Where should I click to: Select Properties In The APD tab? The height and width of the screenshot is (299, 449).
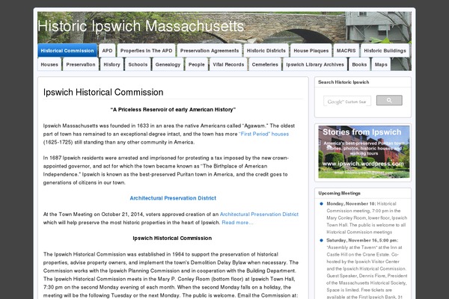pyautogui.click(x=147, y=51)
